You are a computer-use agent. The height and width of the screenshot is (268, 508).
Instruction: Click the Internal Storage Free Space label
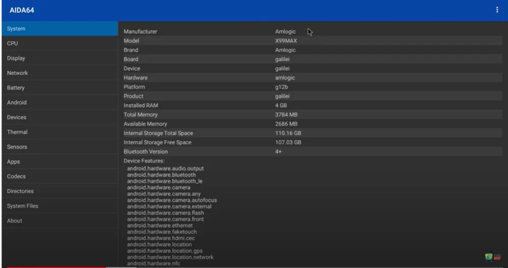click(157, 142)
